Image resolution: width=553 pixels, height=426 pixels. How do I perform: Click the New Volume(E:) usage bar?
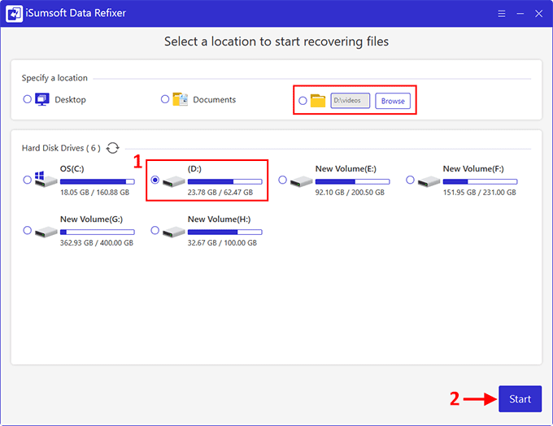pos(353,181)
